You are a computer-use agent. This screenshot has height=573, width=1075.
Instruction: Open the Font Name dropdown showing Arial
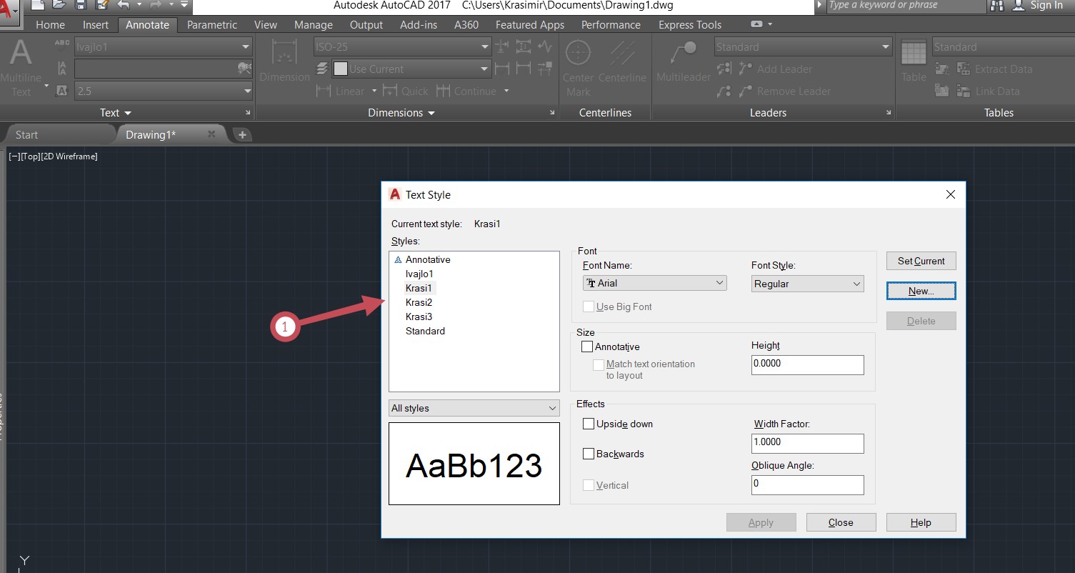point(654,283)
